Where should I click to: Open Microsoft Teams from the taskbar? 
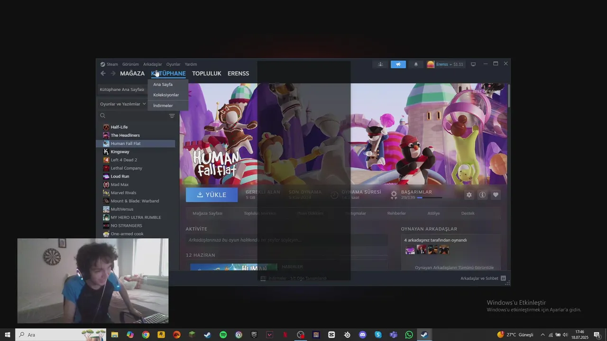[x=394, y=335]
